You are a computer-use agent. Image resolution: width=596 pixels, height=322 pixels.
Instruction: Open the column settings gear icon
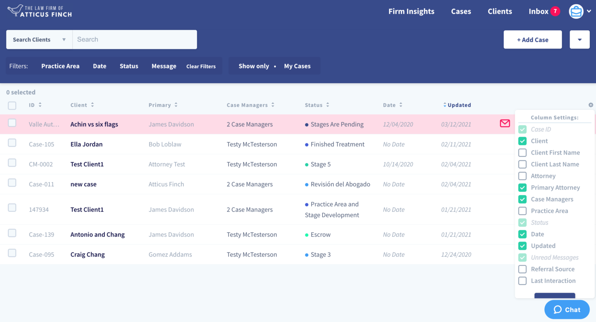click(x=591, y=105)
